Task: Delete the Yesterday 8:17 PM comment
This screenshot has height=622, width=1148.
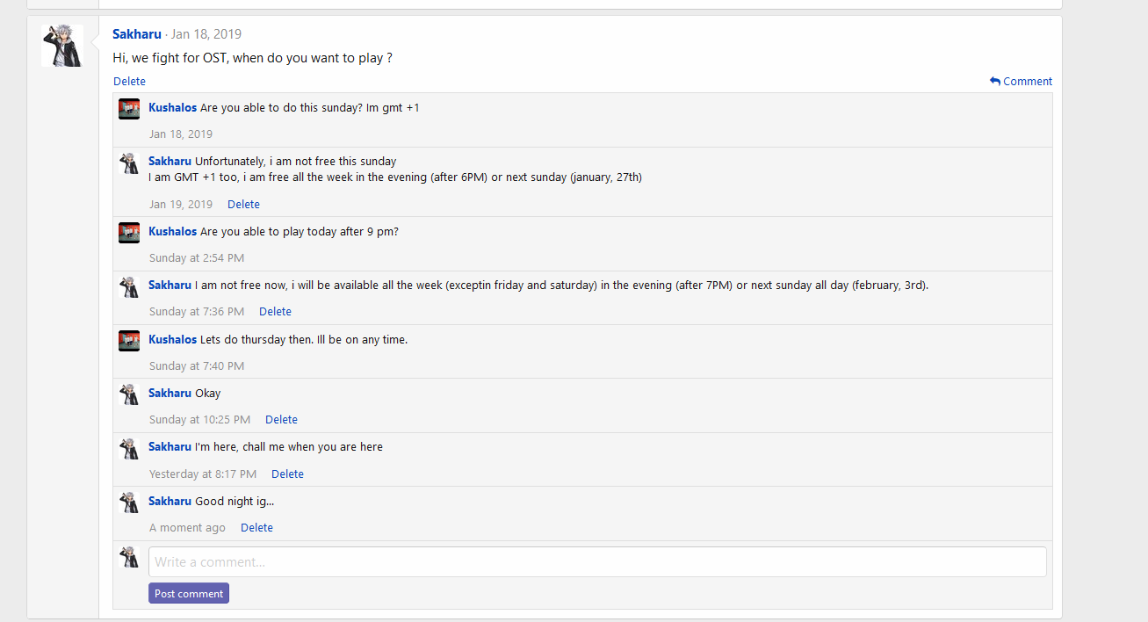Action: click(x=287, y=474)
